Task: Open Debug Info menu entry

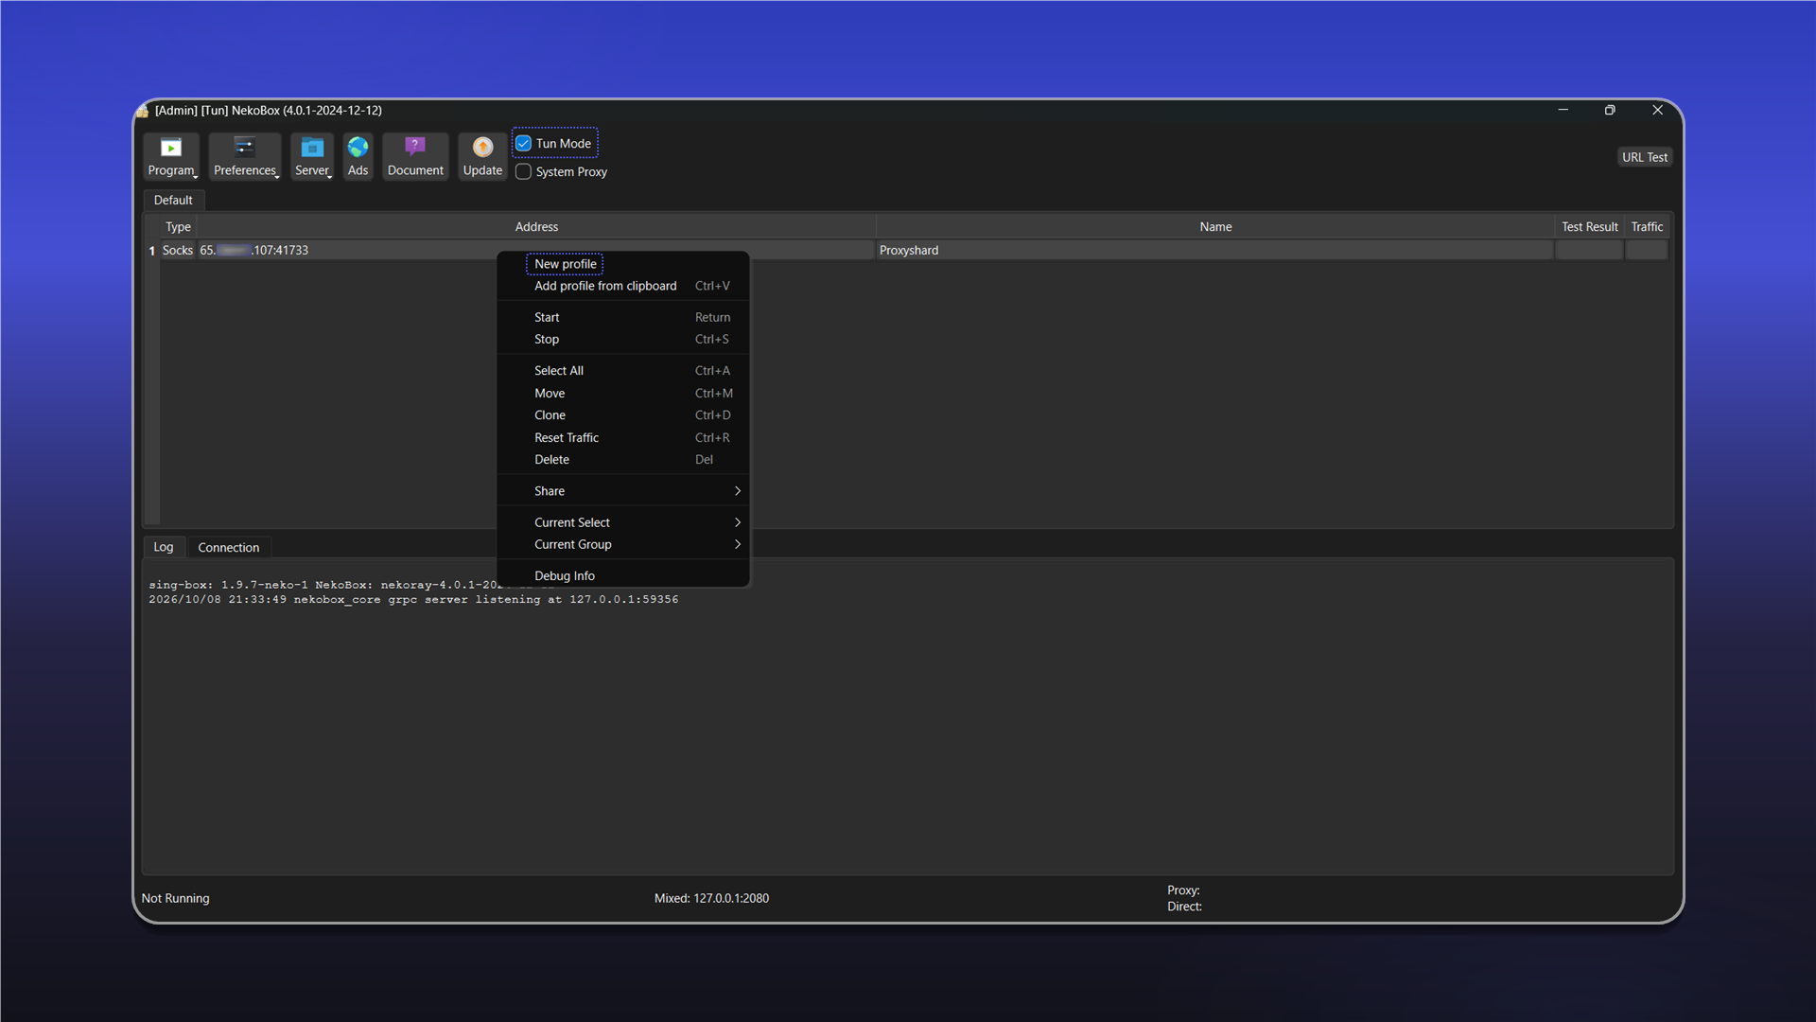Action: click(623, 575)
